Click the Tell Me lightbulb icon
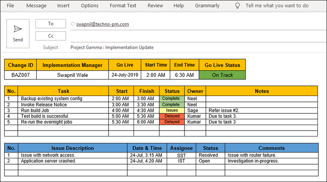Screen dimensions: 327x182 [x=237, y=6]
